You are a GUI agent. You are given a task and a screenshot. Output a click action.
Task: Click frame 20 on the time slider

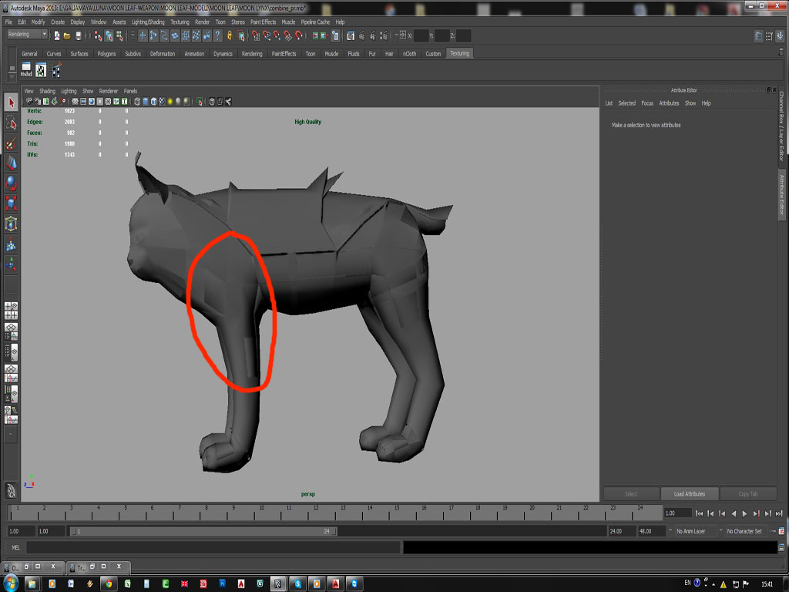529,513
